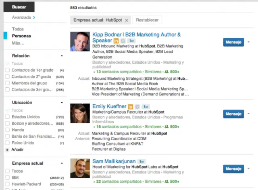
Task: Click the plus icon next to Añadir
Action: tap(7, 149)
